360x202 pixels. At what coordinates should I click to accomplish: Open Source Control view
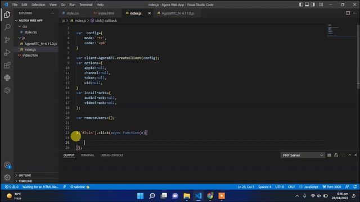7,40
